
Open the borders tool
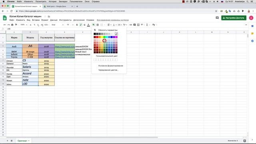[98, 25]
